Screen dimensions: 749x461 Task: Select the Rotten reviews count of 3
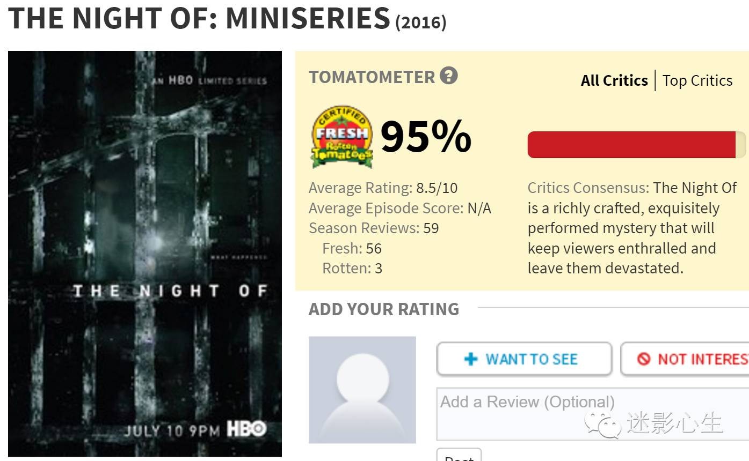[379, 269]
